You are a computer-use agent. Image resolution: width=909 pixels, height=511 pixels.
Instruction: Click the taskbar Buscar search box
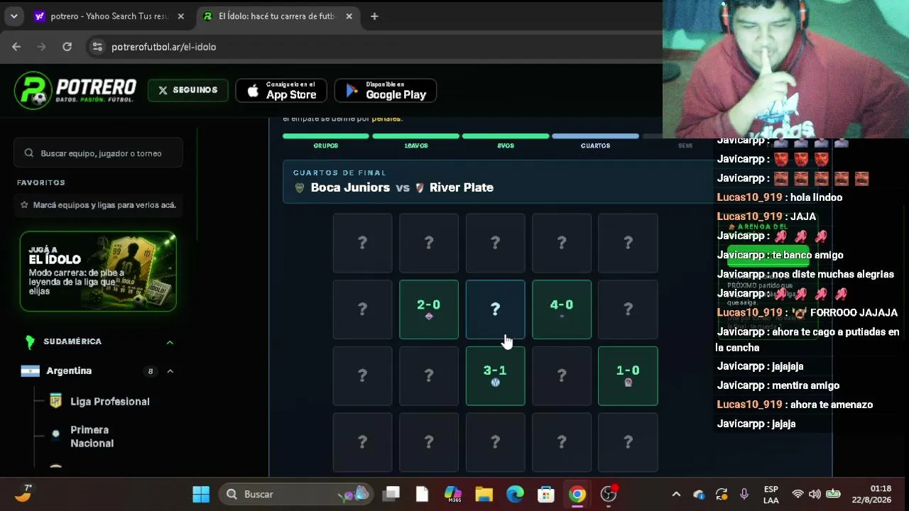[295, 494]
